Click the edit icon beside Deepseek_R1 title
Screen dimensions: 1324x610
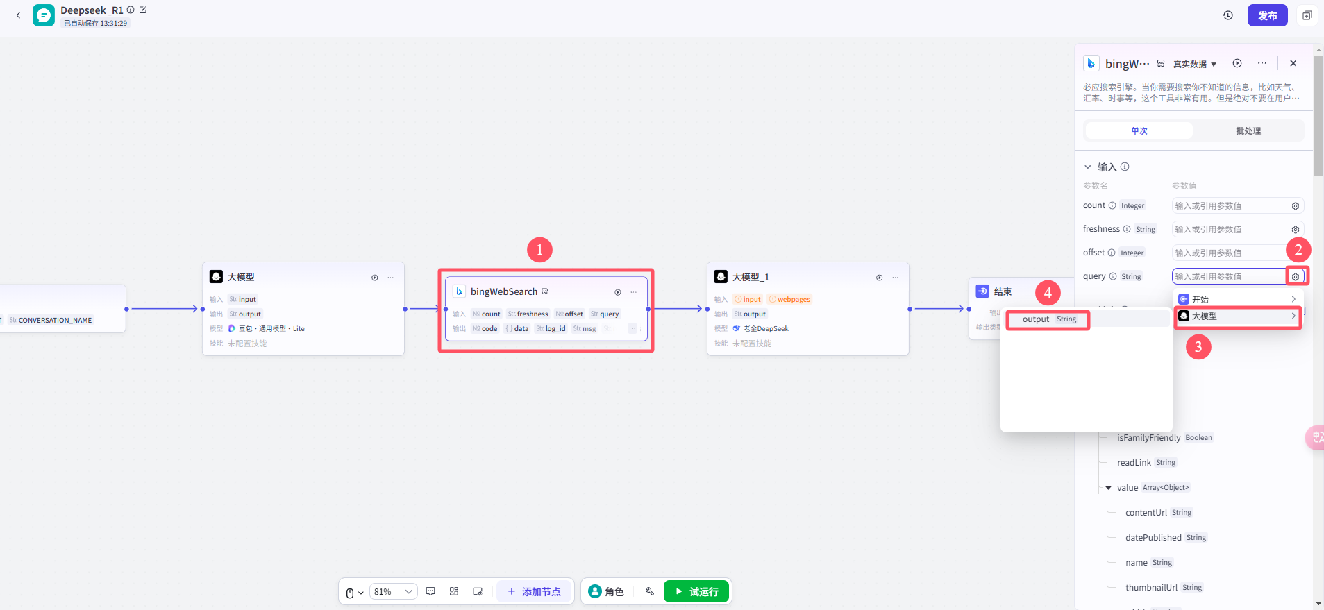tap(143, 10)
